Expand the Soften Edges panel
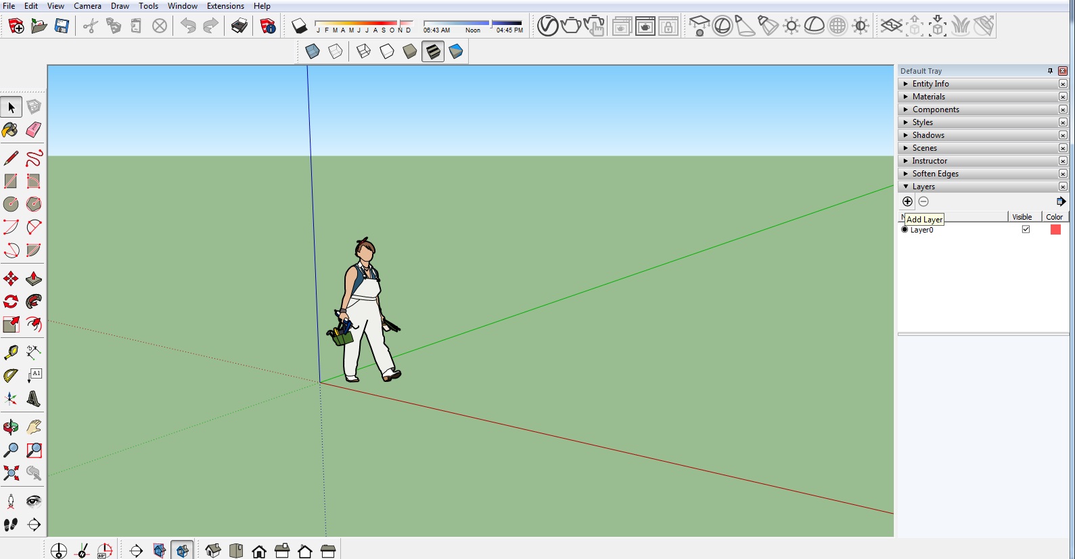1075x559 pixels. [983, 174]
